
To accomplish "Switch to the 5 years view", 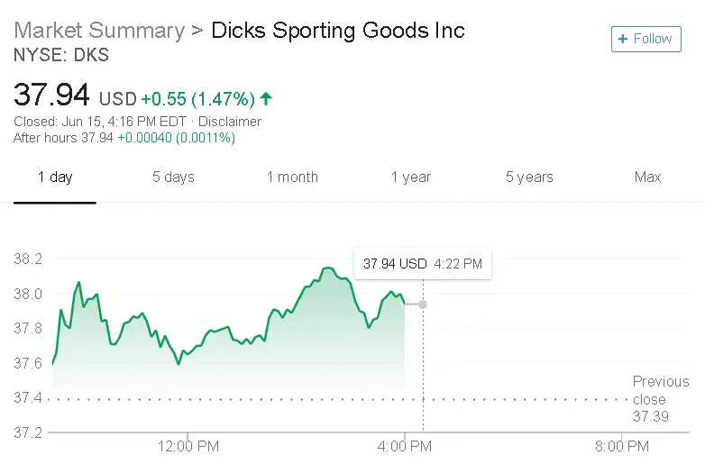I will pyautogui.click(x=529, y=177).
